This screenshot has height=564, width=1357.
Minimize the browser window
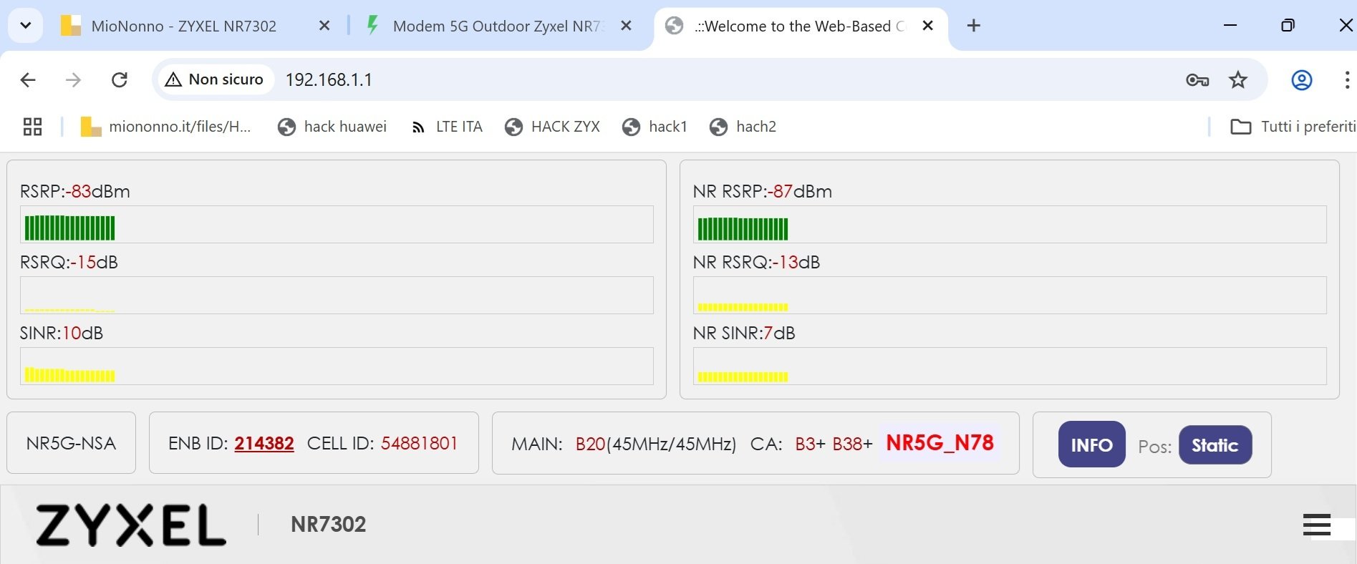click(x=1230, y=26)
